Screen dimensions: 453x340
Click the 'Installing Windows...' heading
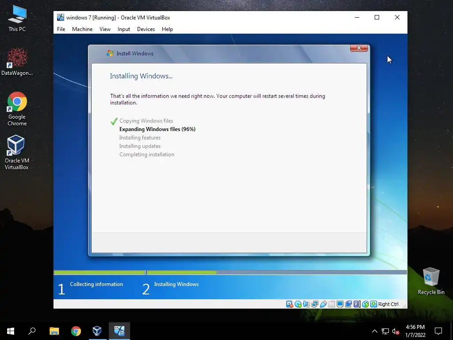(x=141, y=76)
